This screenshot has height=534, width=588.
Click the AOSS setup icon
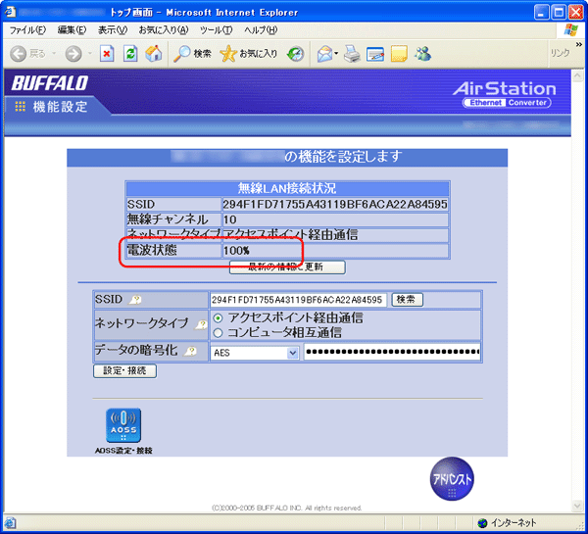pyautogui.click(x=123, y=426)
